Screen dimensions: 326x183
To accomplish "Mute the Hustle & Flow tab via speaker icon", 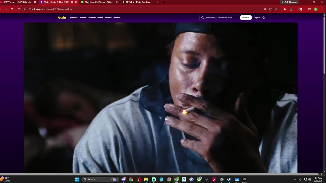I will (72, 2).
